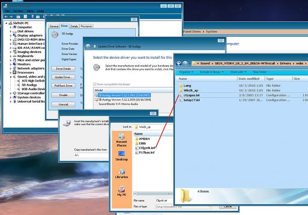Open the Action menu in Device Manager
This screenshot has height=215, width=308.
click(18, 11)
